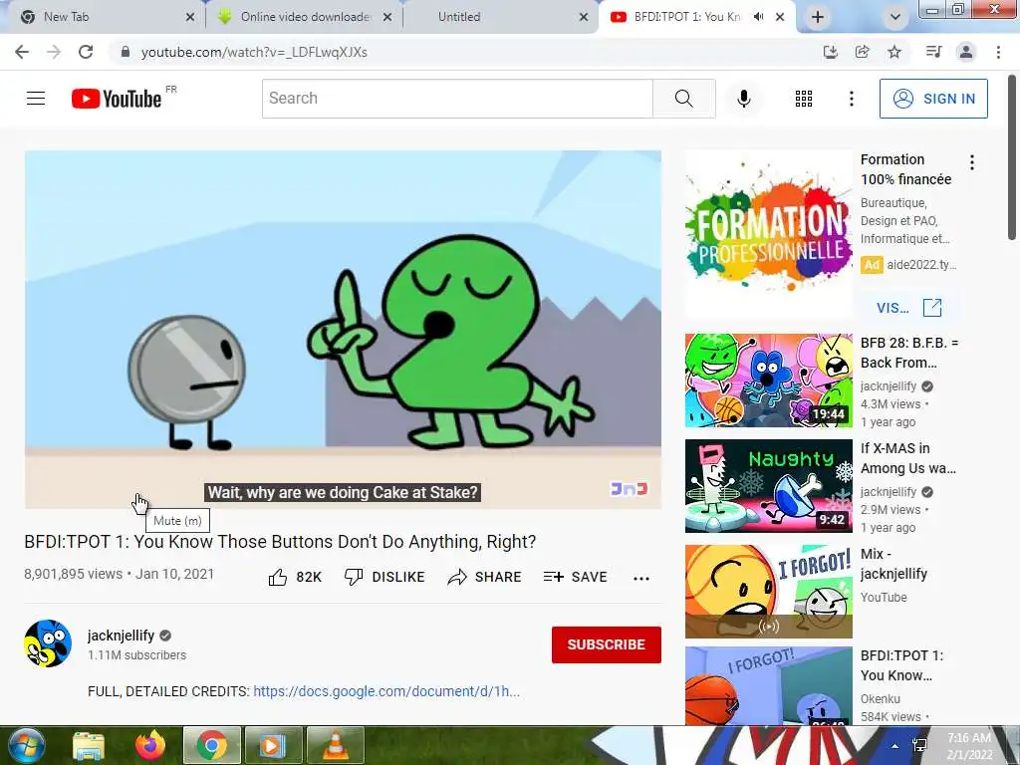Open the Windows Start menu

click(x=27, y=745)
